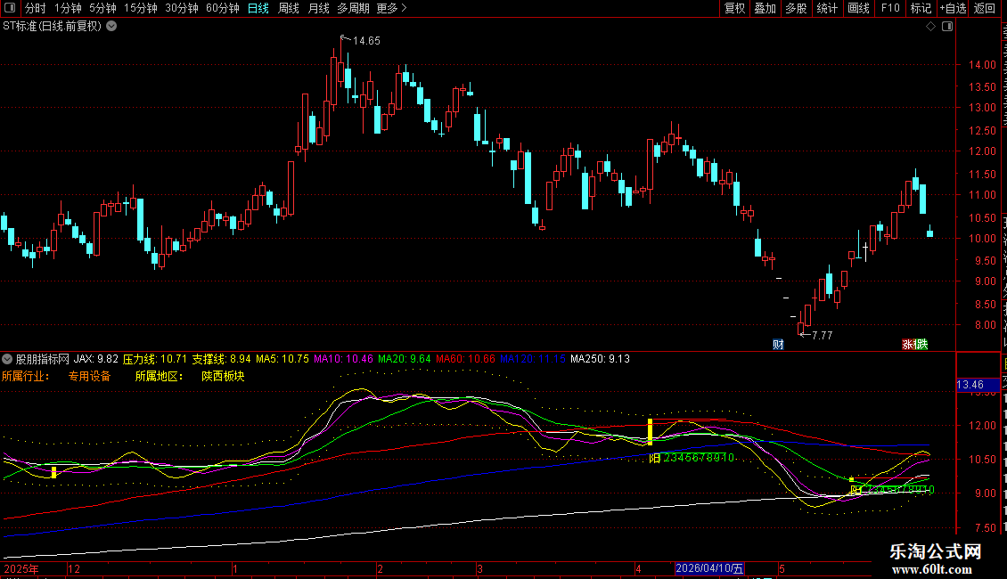Click the 2026/04/10/五 date marker
1007x579 pixels.
pyautogui.click(x=709, y=568)
